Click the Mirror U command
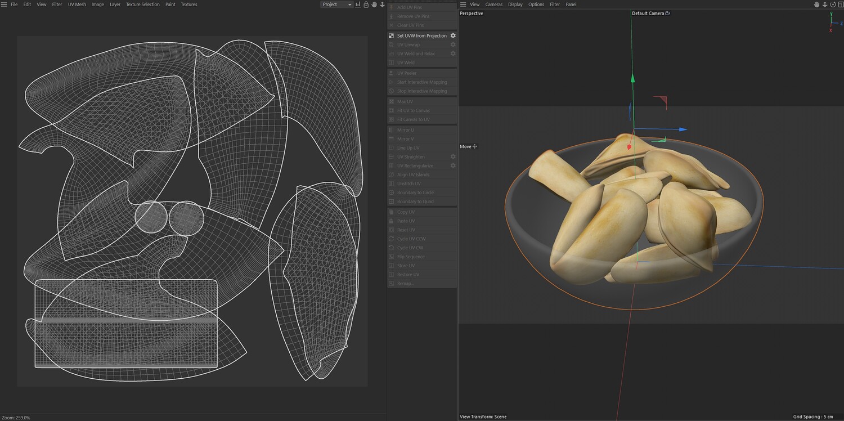Viewport: 844px width, 421px height. tap(422, 130)
